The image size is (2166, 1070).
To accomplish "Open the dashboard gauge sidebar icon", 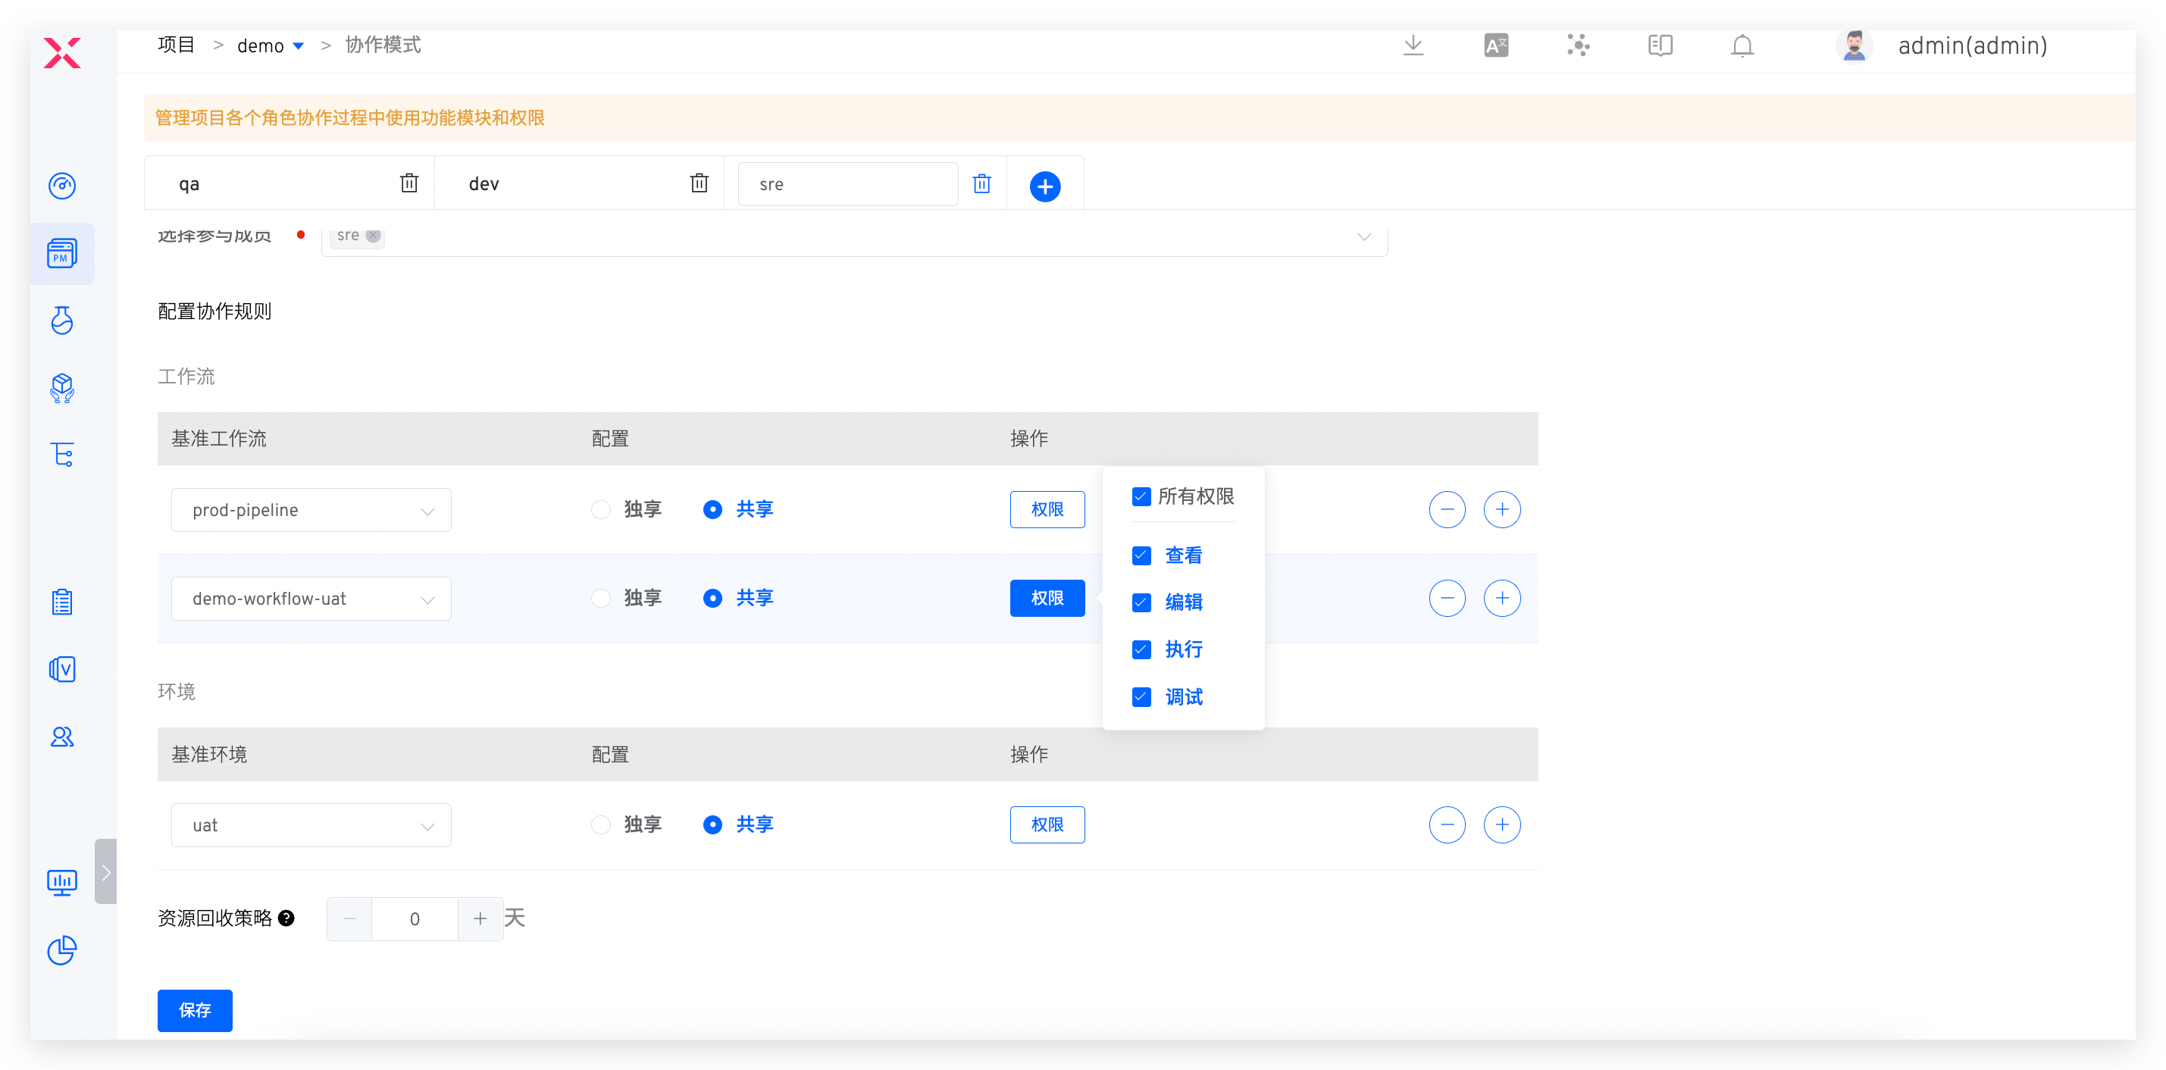I will tap(62, 185).
